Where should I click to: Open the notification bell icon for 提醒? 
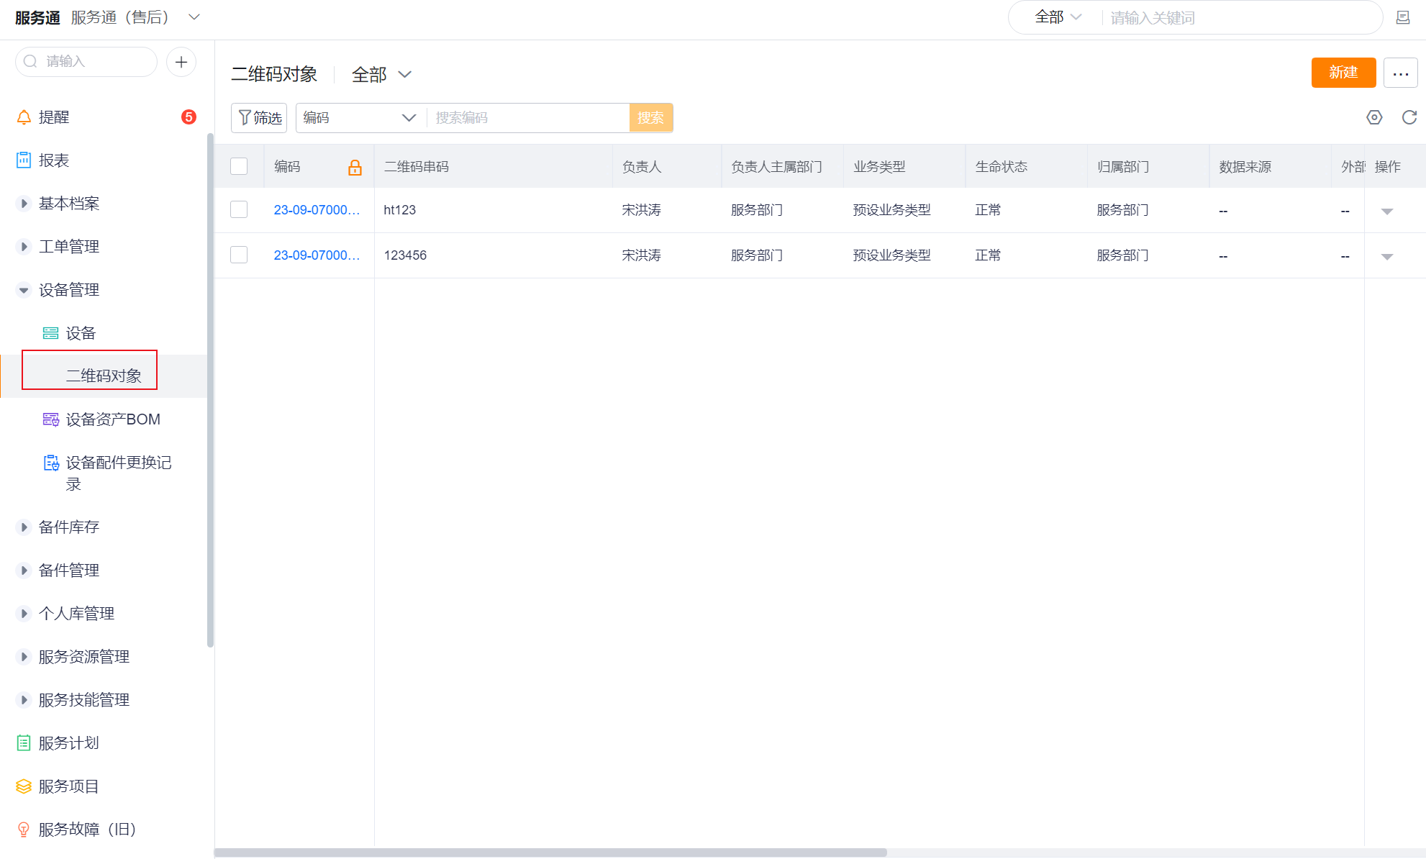pos(24,117)
